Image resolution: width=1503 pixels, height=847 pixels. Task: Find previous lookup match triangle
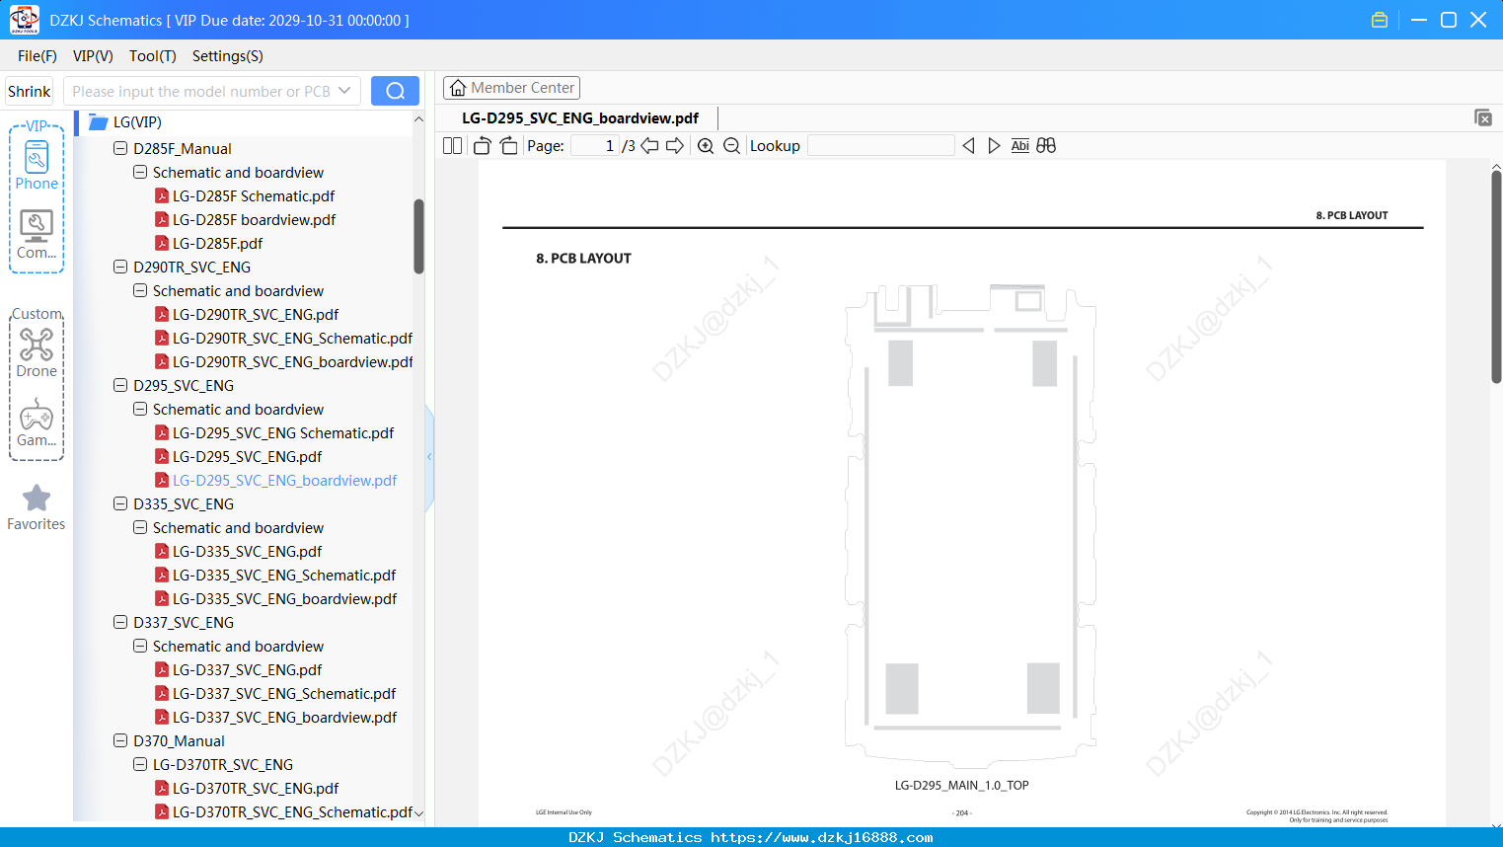coord(968,146)
